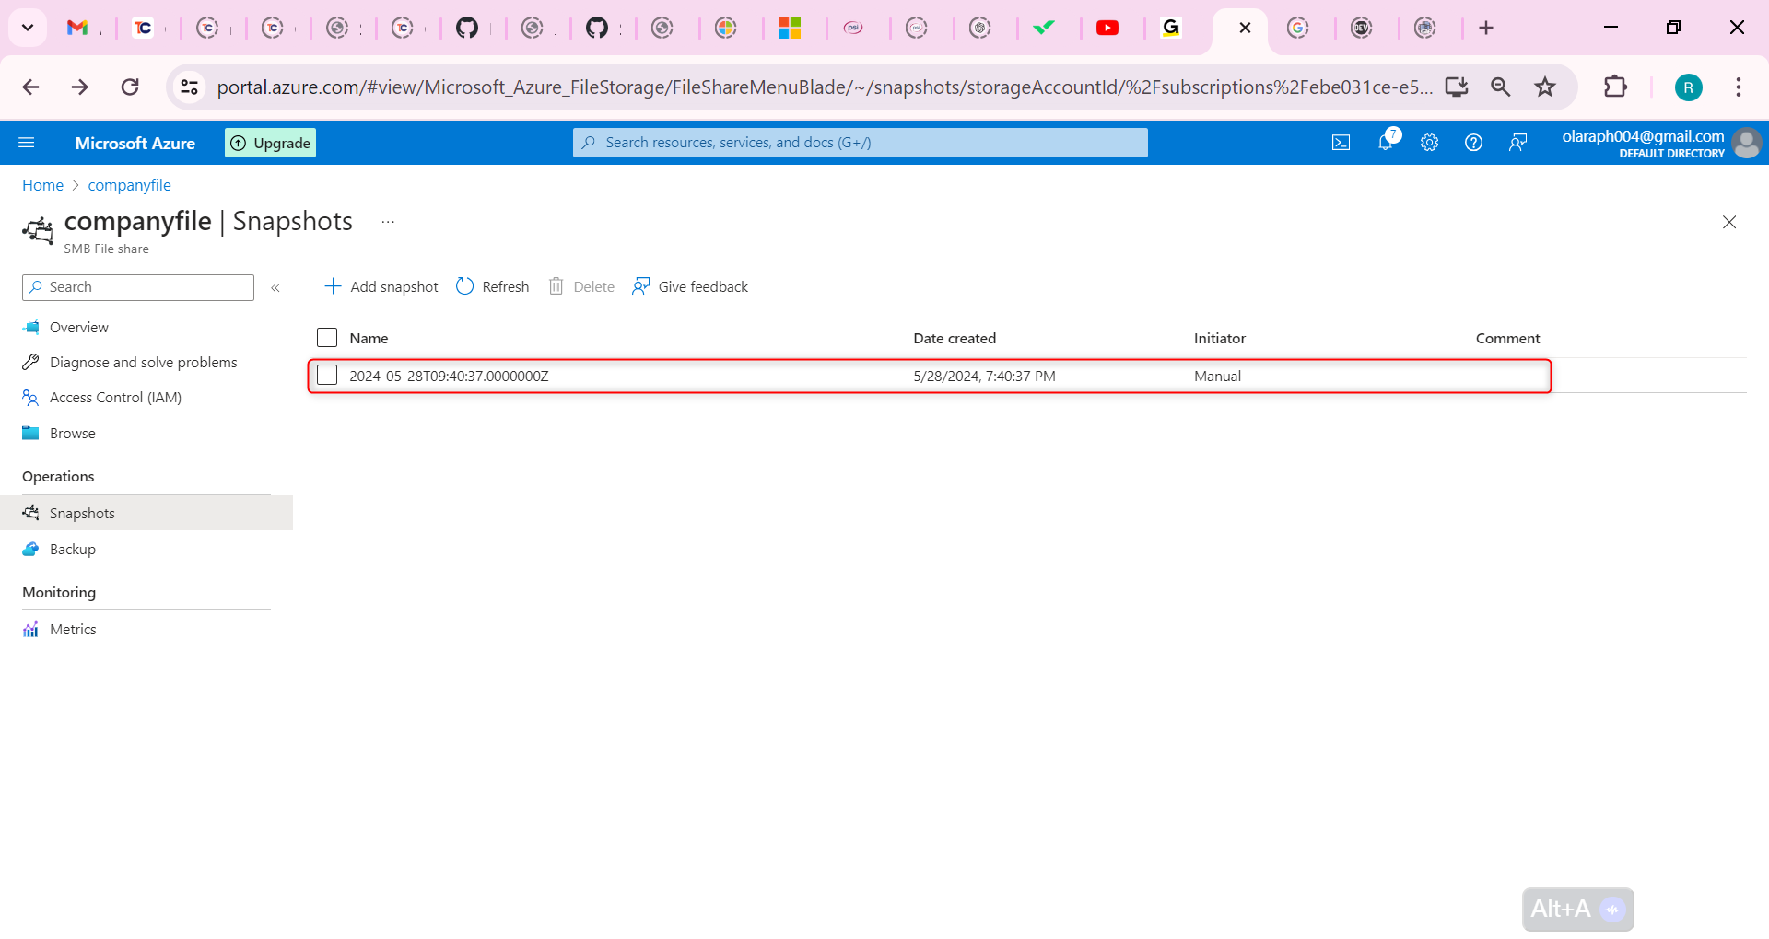Tick the select-all checkbox in header
This screenshot has width=1769, height=939.
327,338
